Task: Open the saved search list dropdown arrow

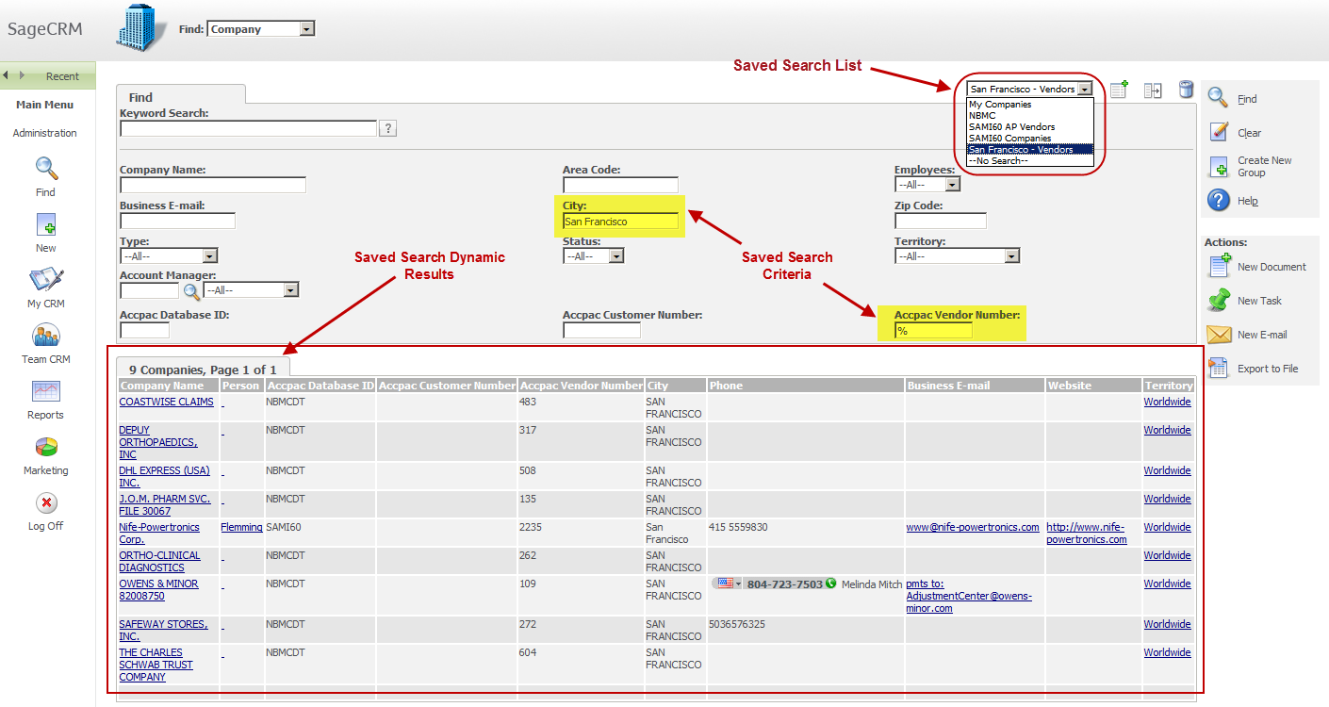Action: point(1086,89)
